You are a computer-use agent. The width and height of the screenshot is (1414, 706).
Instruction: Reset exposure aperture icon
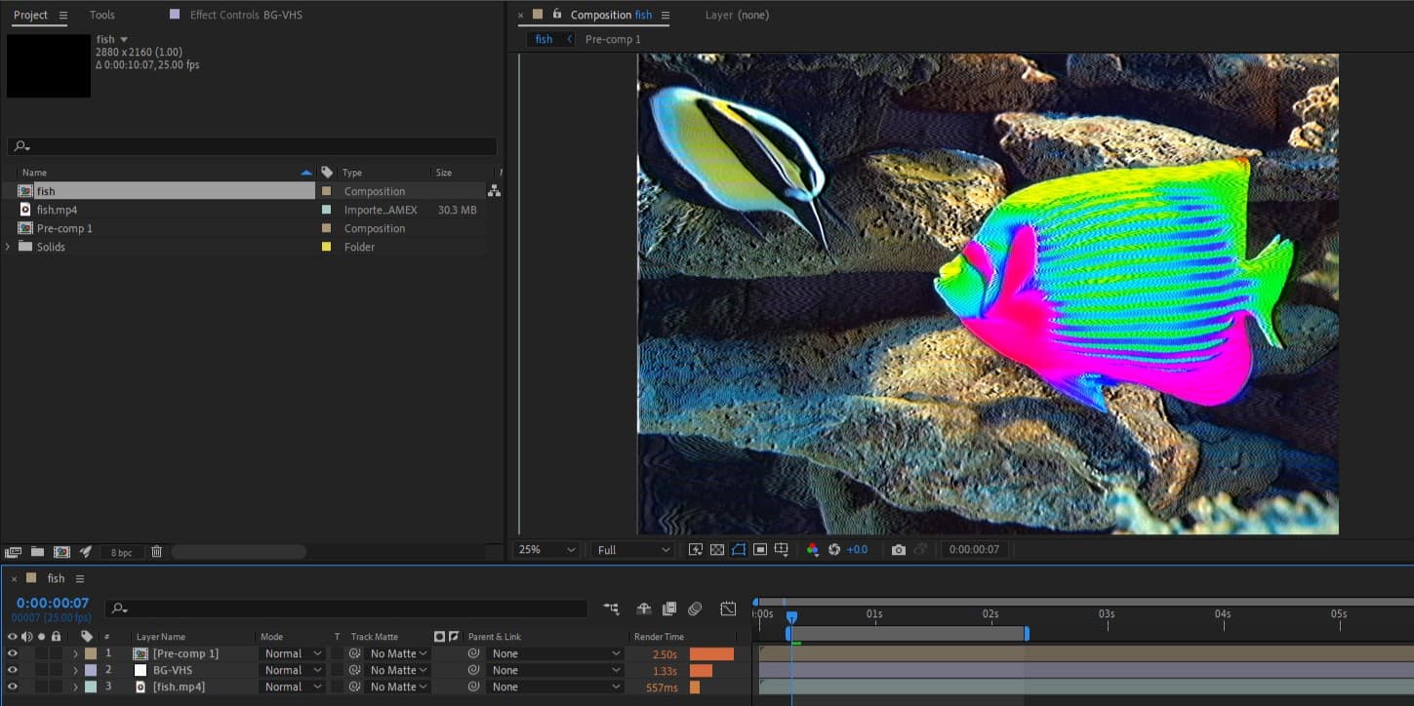[834, 550]
